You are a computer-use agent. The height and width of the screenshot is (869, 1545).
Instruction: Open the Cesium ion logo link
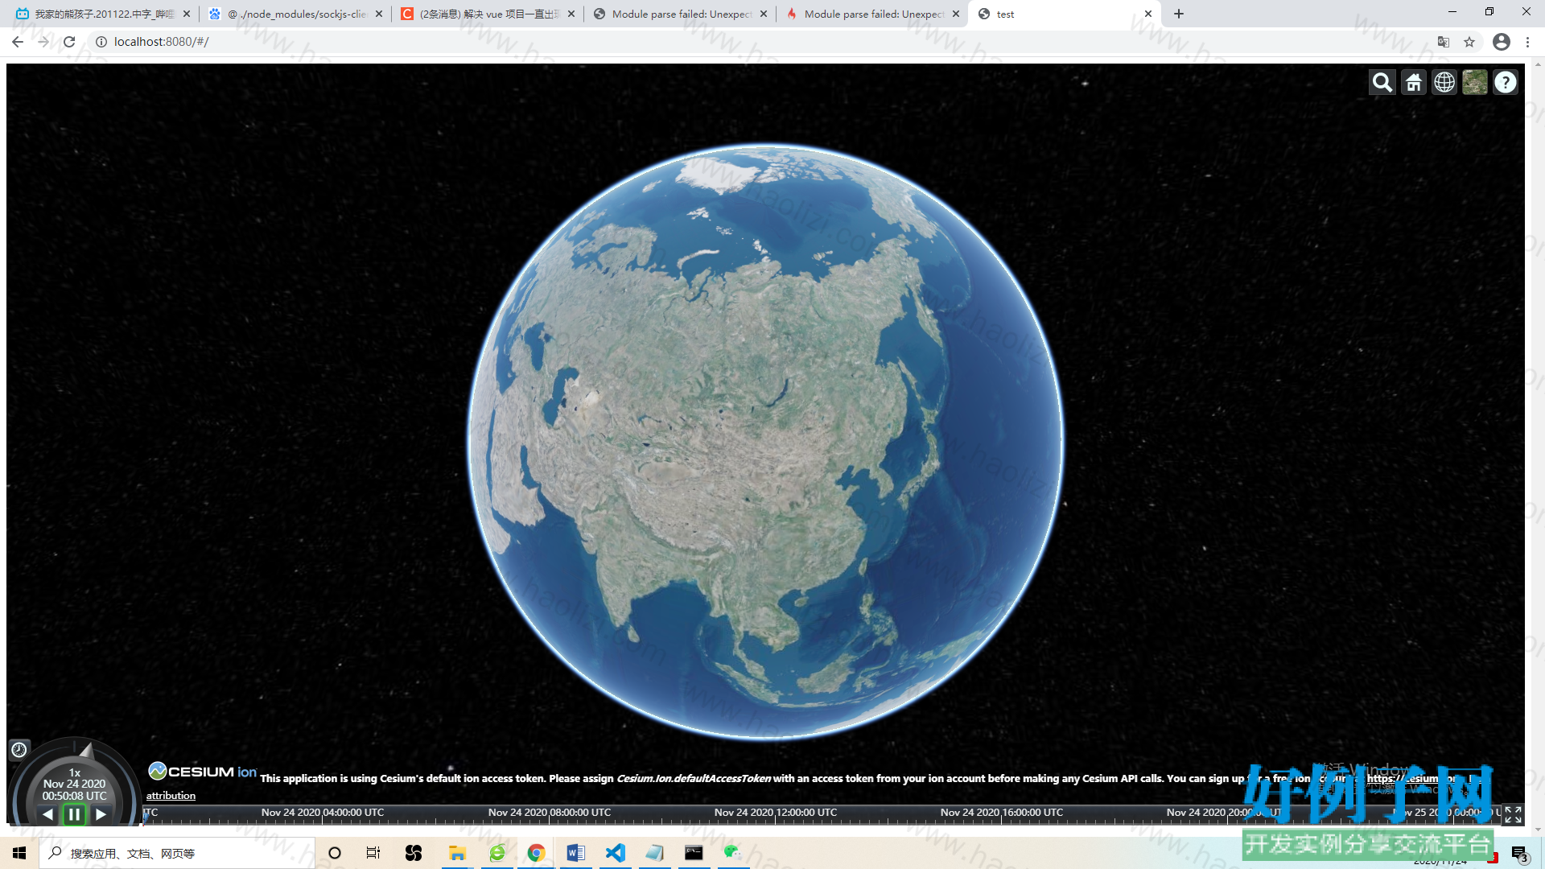[203, 772]
